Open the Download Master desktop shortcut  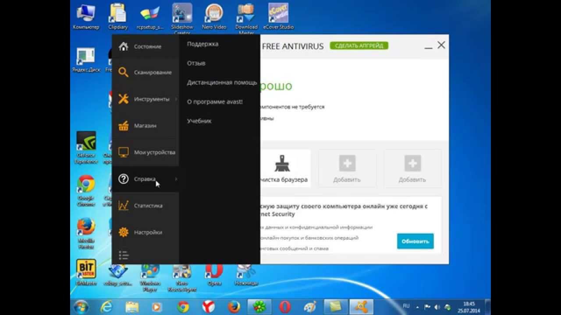[x=246, y=17]
